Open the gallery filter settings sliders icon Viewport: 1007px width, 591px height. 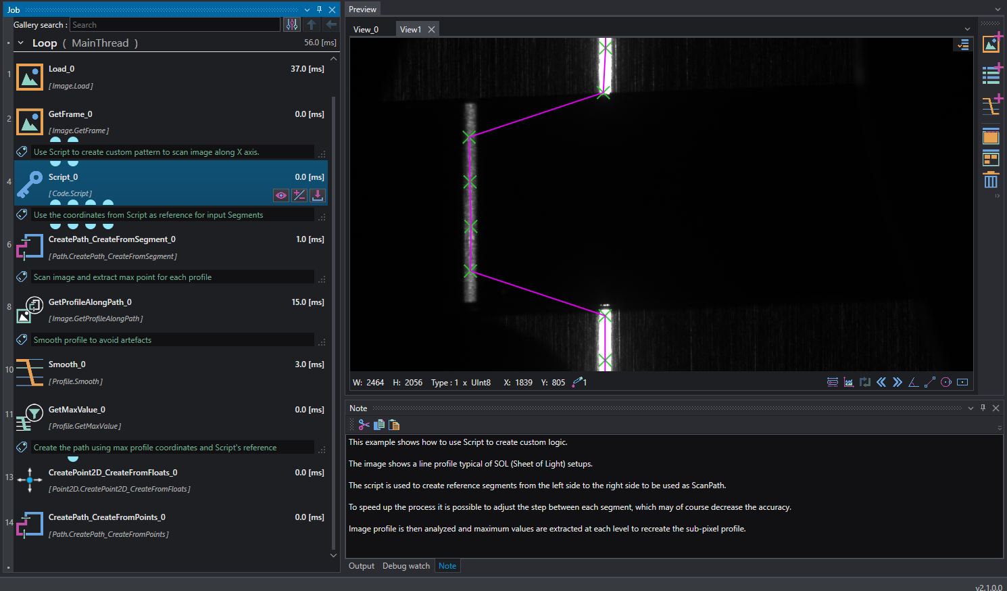292,24
